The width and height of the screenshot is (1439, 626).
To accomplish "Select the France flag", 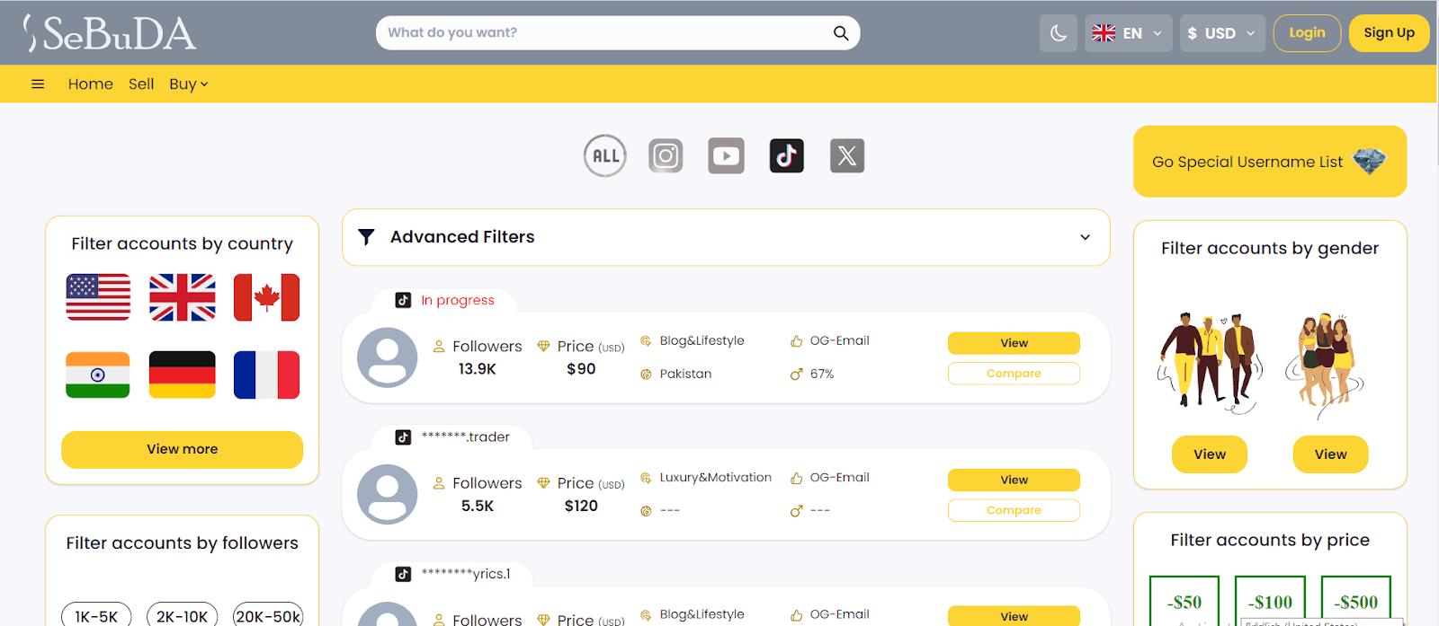I will pyautogui.click(x=266, y=375).
